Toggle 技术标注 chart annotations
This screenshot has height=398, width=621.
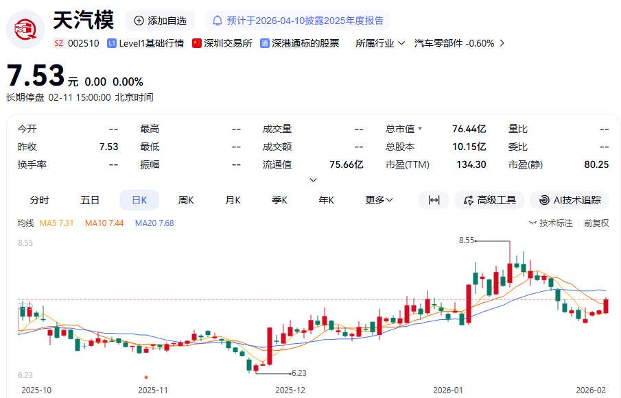(x=551, y=223)
